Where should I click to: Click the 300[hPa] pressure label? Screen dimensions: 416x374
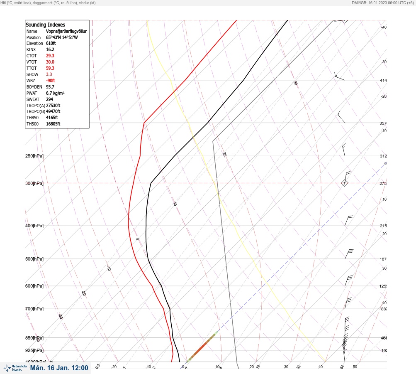pos(34,183)
